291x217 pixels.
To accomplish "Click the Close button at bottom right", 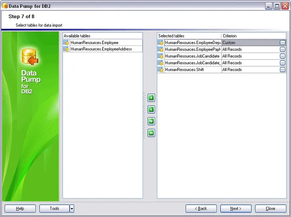I will (x=271, y=209).
